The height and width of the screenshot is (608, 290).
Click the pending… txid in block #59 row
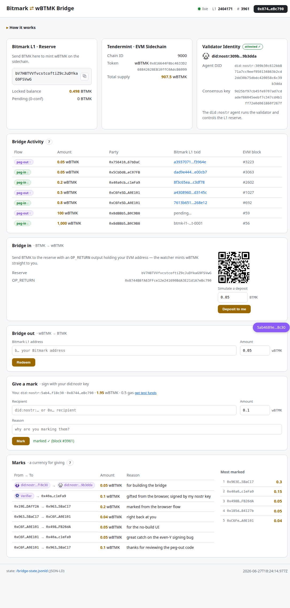click(x=183, y=213)
